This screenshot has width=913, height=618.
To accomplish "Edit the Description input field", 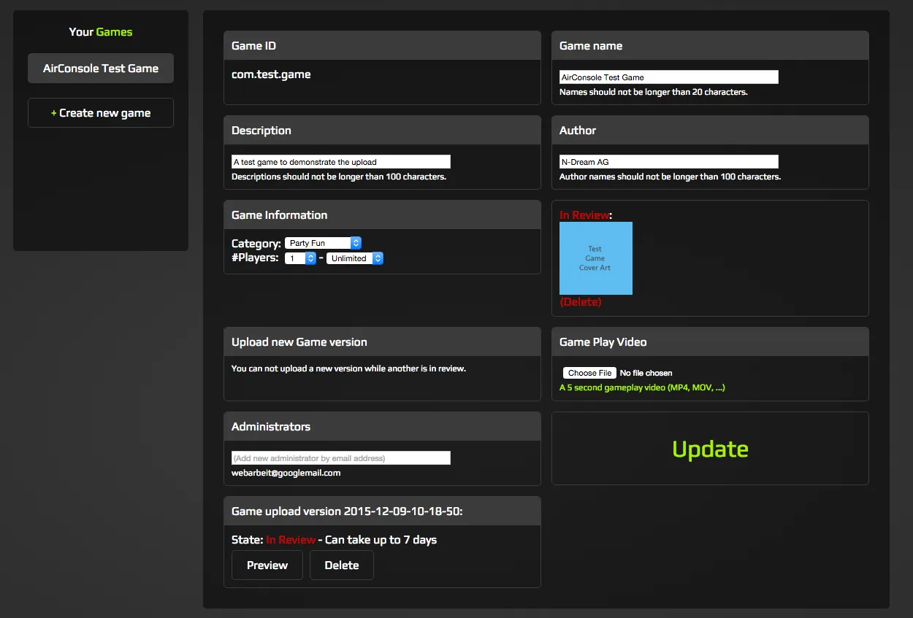I will coord(341,162).
